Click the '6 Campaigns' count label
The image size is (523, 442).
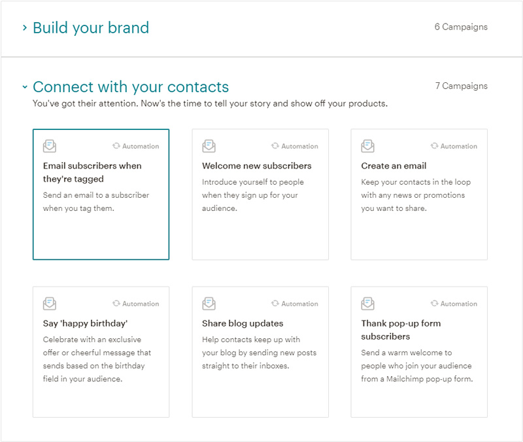pyautogui.click(x=461, y=27)
